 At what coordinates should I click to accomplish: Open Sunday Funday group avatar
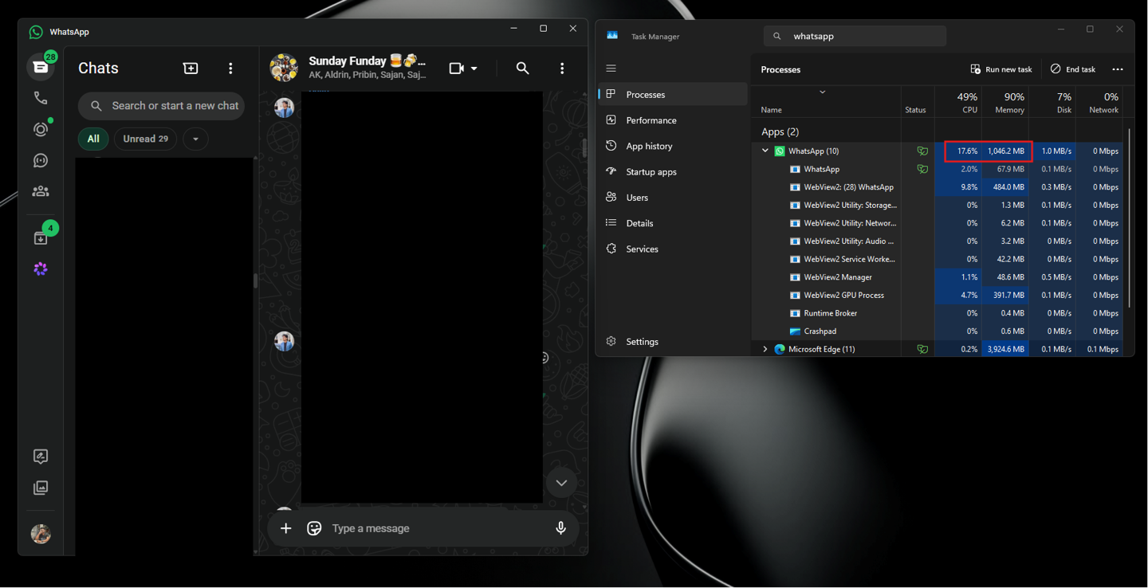284,69
